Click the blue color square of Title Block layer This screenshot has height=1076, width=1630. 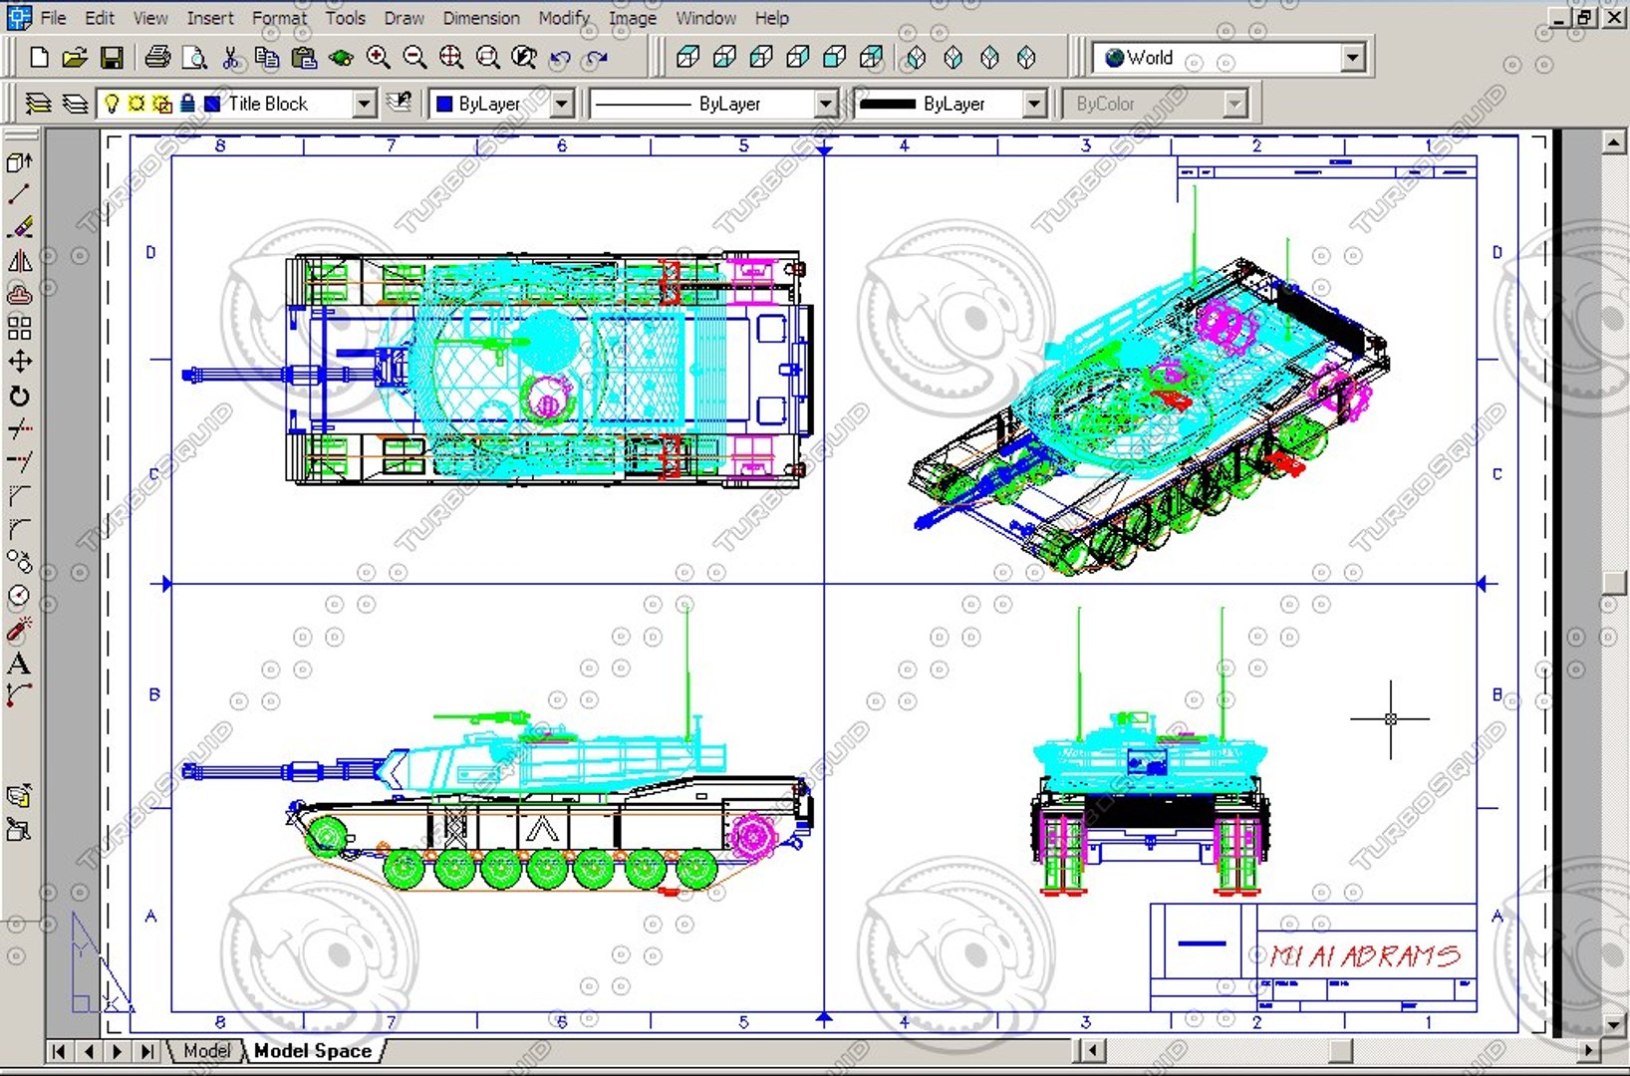(x=212, y=104)
